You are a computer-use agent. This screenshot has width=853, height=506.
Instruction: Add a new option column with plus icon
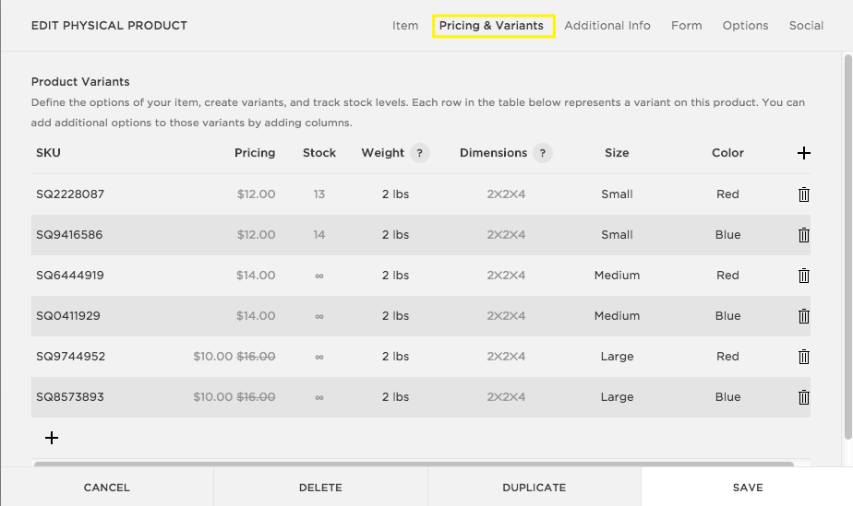803,153
